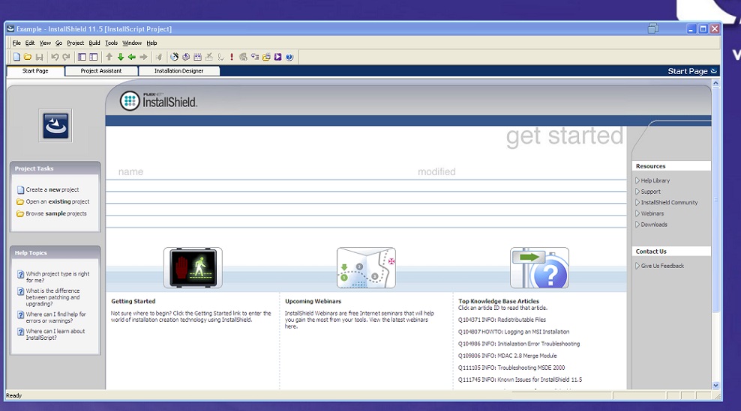Viewport: 741px width, 411px height.
Task: Click the checkmark toolbar icon left of exclamation
Action: [x=220, y=57]
